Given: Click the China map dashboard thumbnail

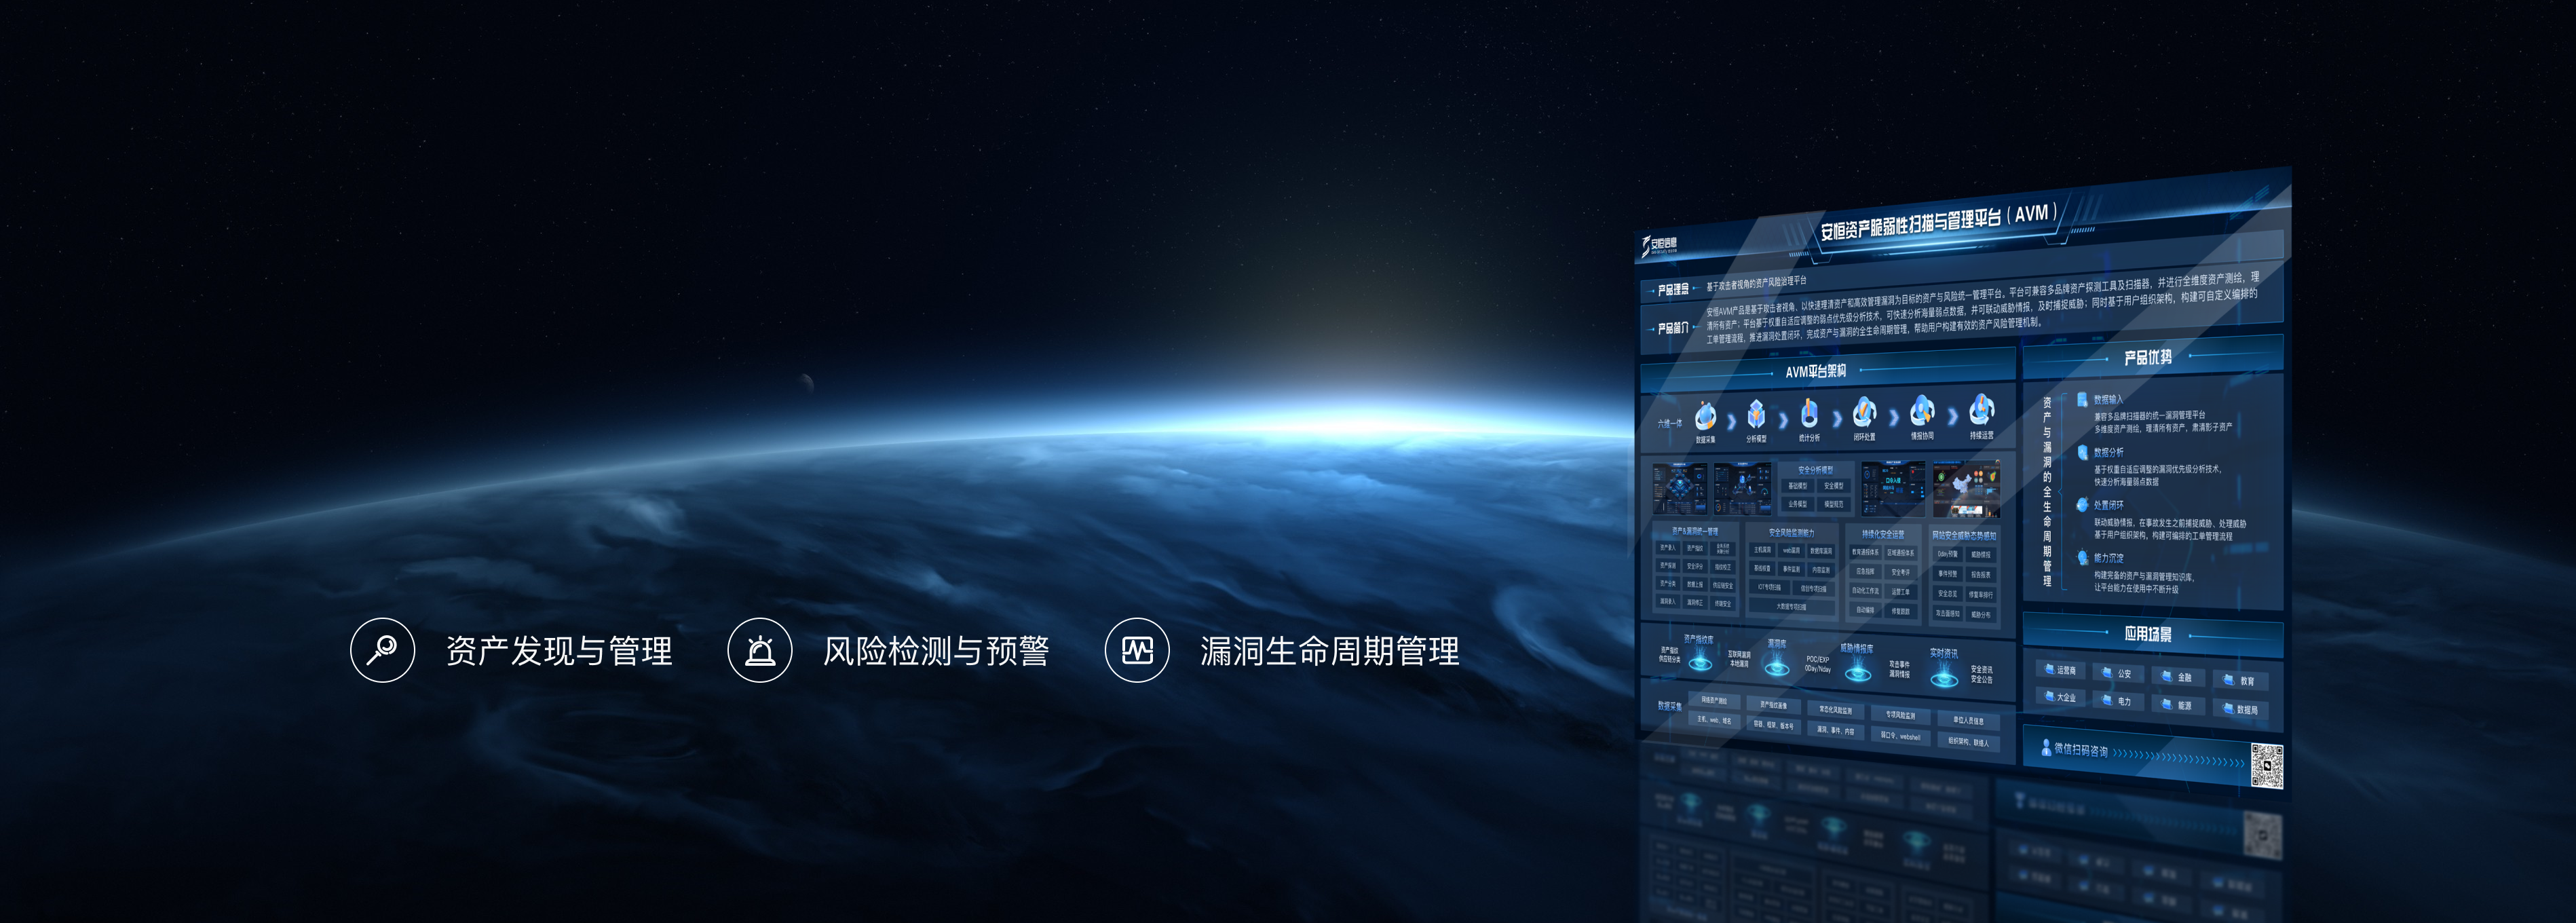Looking at the screenshot, I should click(1966, 488).
